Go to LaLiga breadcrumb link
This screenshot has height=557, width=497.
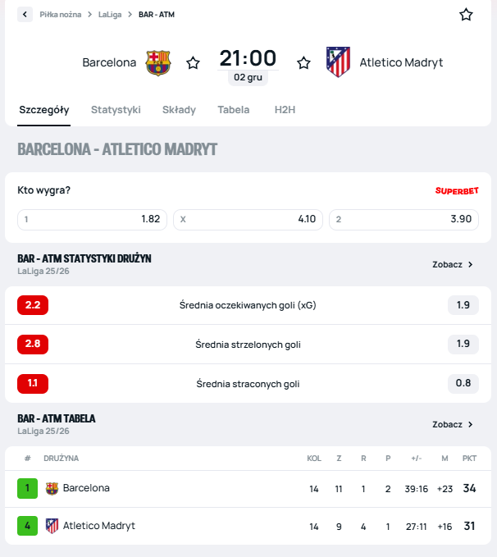pyautogui.click(x=109, y=15)
